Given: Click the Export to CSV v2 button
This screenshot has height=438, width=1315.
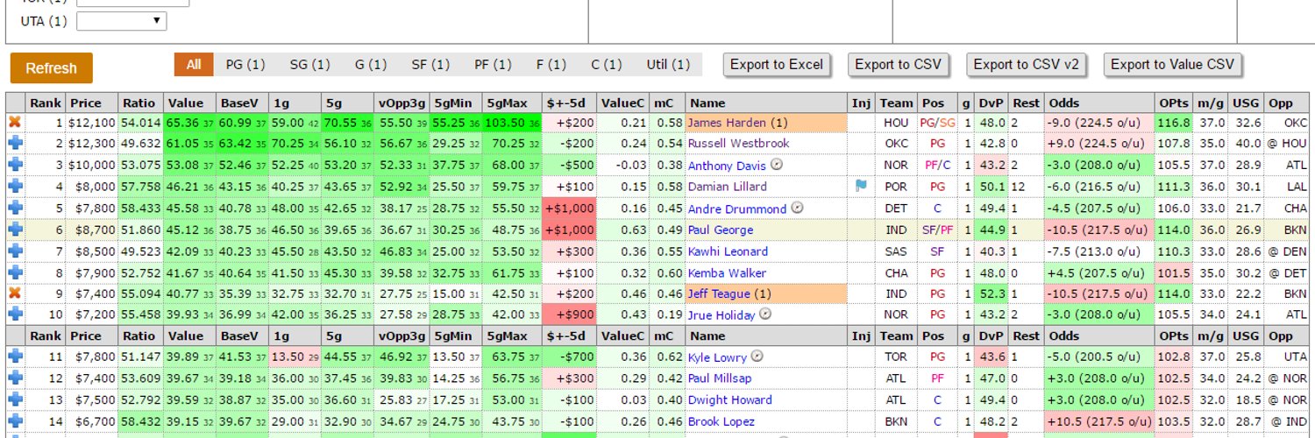Looking at the screenshot, I should coord(1027,64).
